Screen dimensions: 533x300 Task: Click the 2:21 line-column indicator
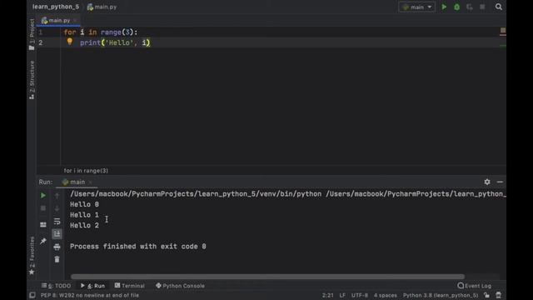click(327, 295)
